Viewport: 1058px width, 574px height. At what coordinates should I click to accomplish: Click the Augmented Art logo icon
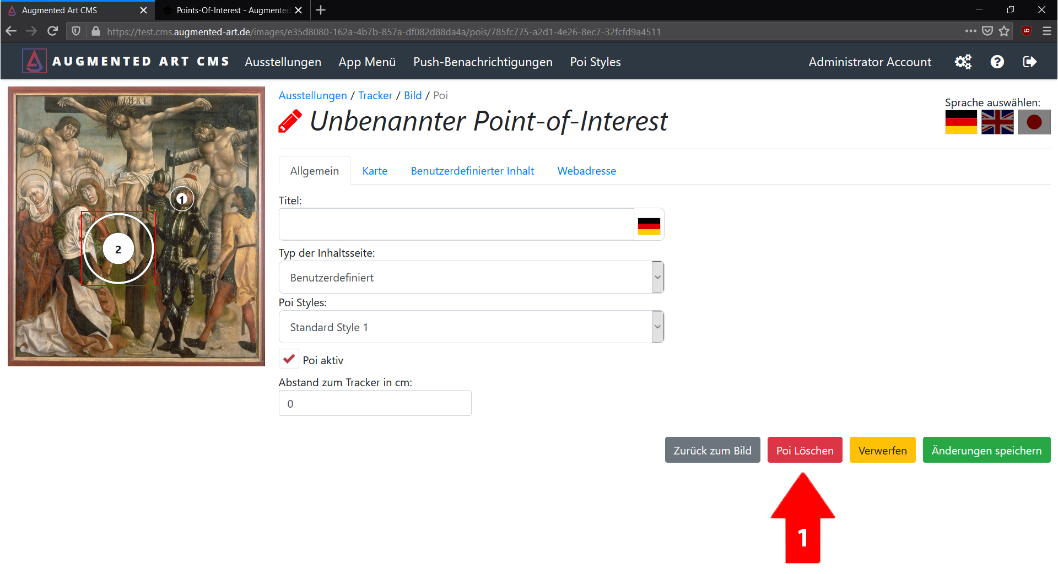pos(34,61)
